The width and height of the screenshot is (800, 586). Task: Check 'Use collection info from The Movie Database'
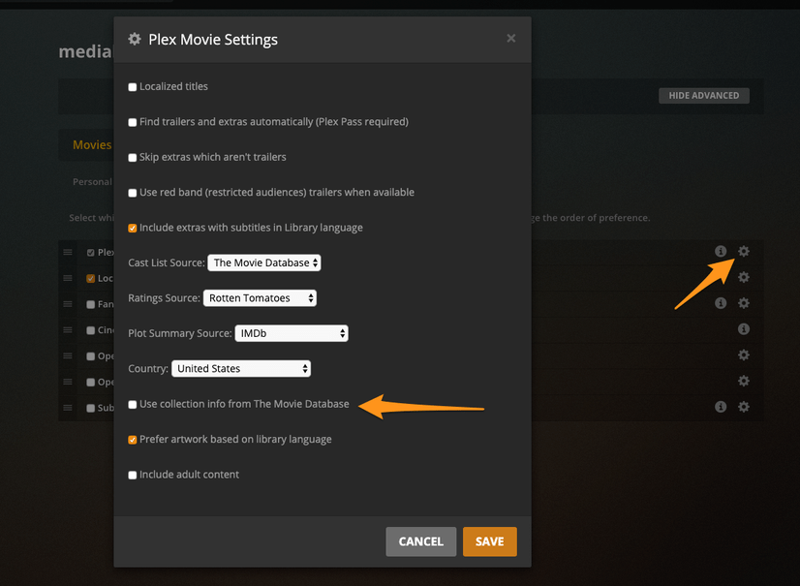coord(133,404)
